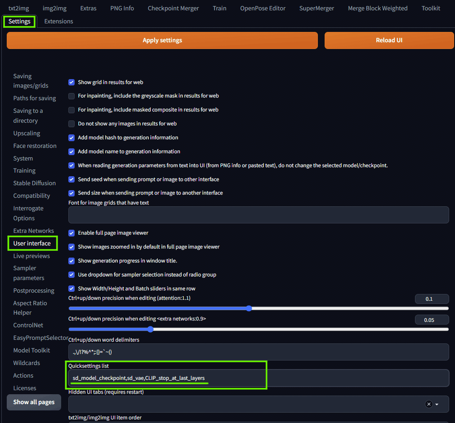Open the SuperMerger tab
Screen dimensions: 455x423
click(317, 8)
